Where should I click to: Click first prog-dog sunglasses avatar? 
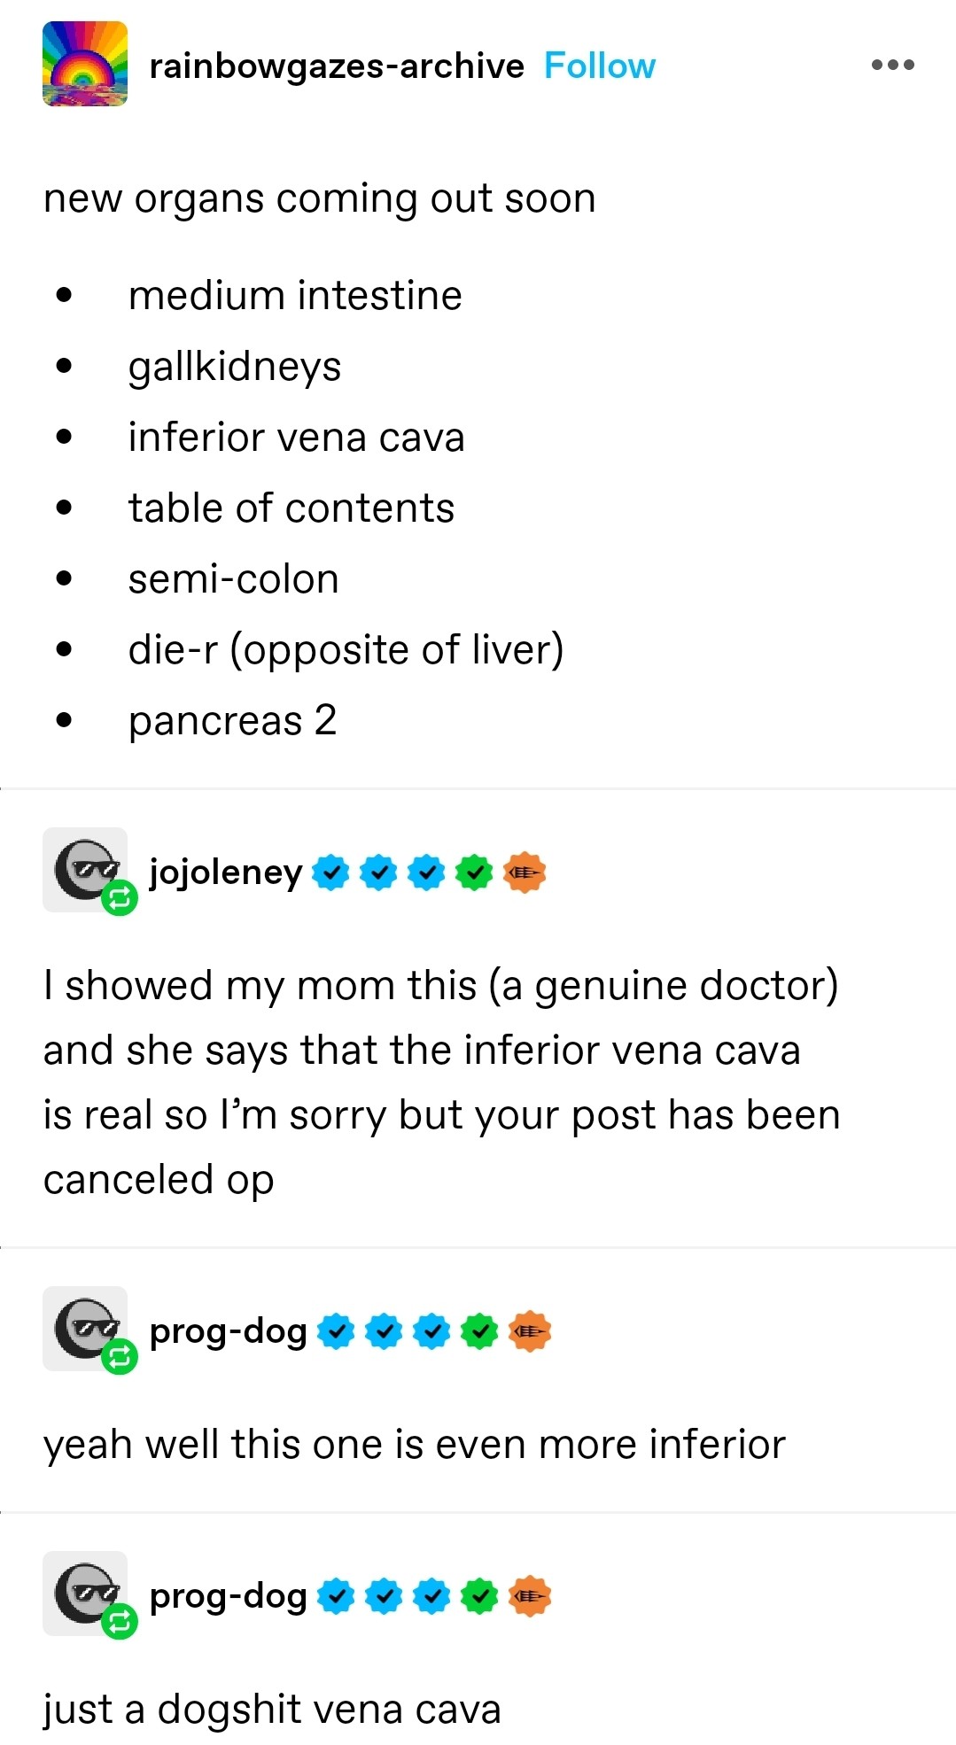coord(83,1327)
